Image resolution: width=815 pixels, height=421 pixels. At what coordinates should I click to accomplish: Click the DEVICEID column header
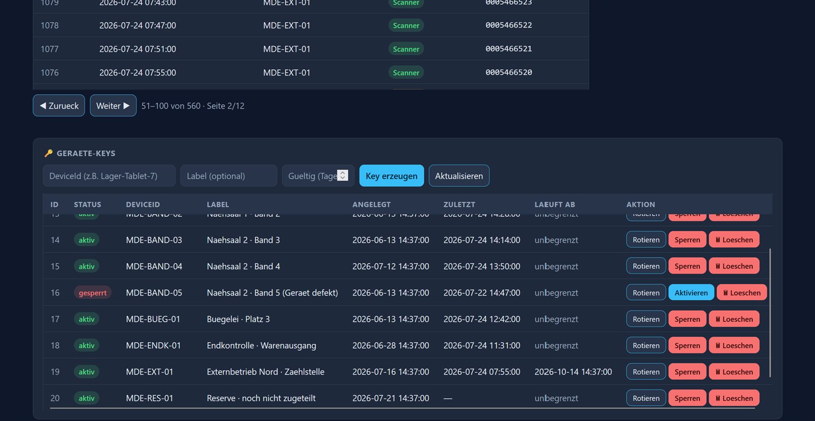[x=143, y=204]
